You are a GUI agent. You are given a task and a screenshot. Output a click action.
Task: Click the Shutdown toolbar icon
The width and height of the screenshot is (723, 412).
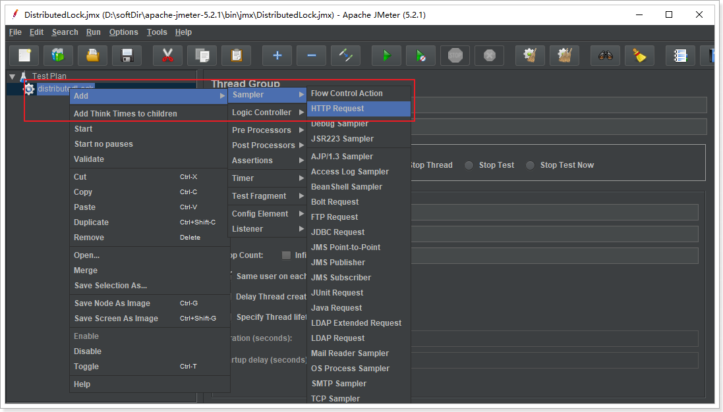pyautogui.click(x=489, y=56)
